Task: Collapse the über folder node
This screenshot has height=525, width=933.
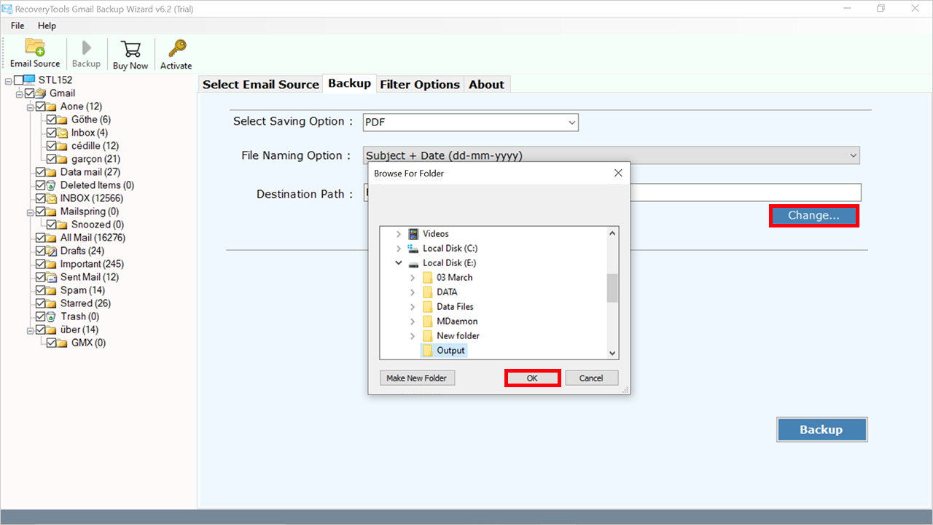Action: point(30,330)
